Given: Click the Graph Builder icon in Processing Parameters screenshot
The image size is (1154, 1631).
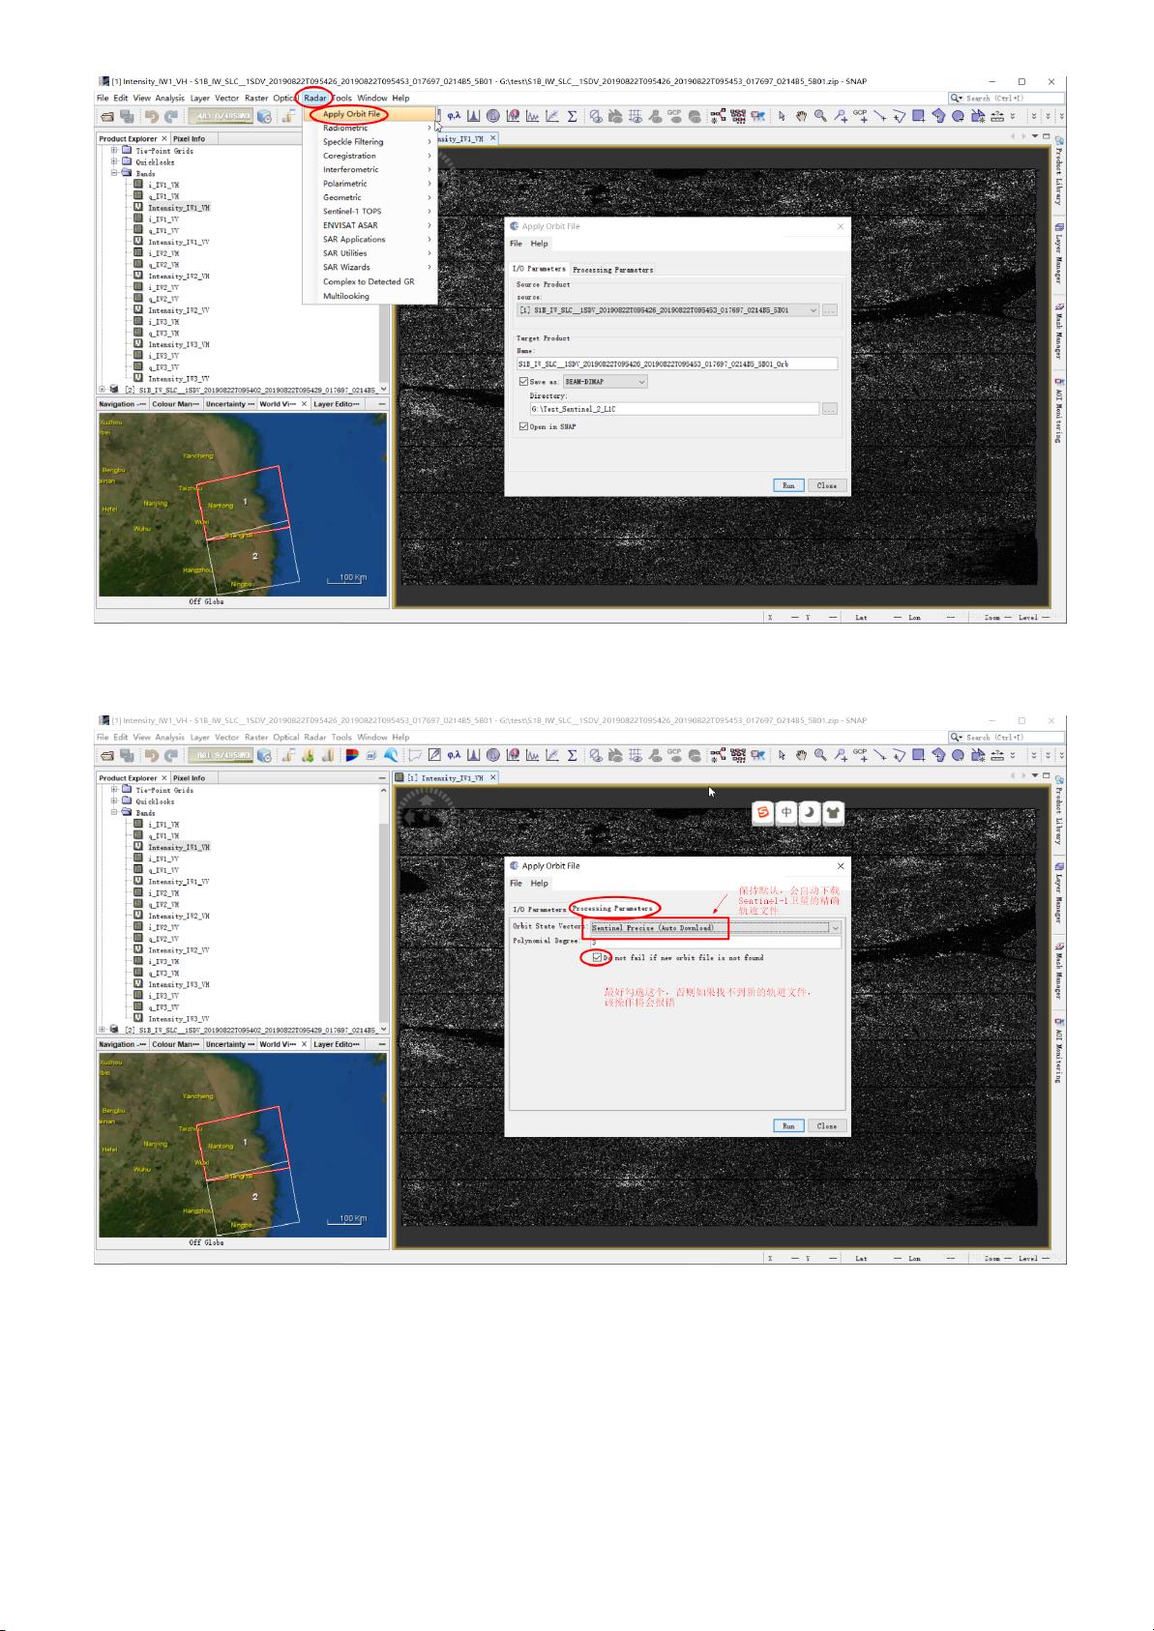Looking at the screenshot, I should pos(718,755).
